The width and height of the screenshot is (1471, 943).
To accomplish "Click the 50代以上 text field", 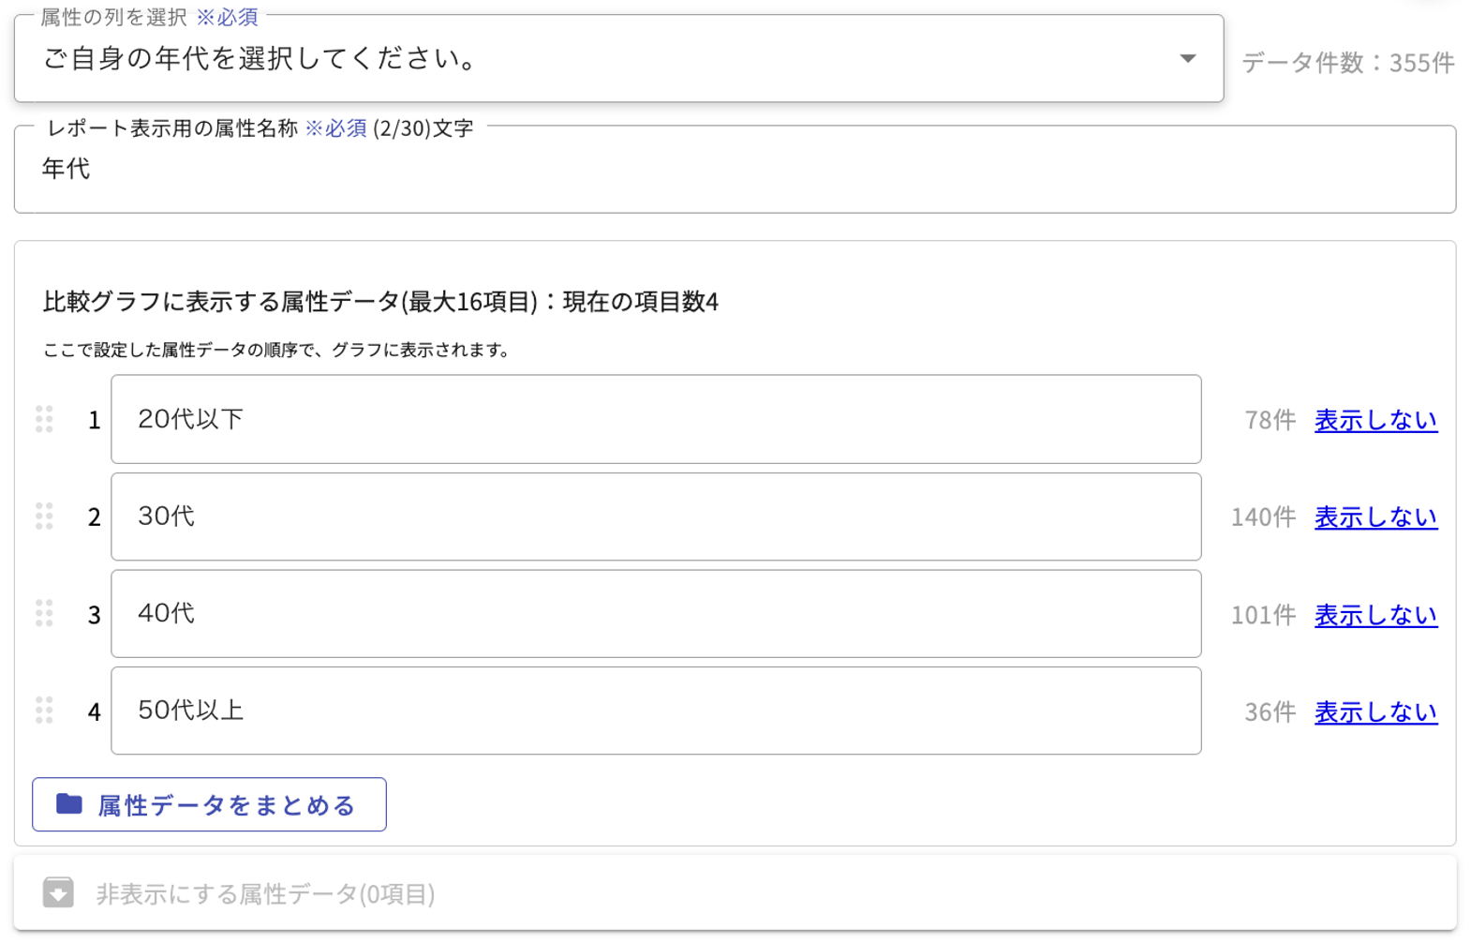I will pyautogui.click(x=656, y=711).
